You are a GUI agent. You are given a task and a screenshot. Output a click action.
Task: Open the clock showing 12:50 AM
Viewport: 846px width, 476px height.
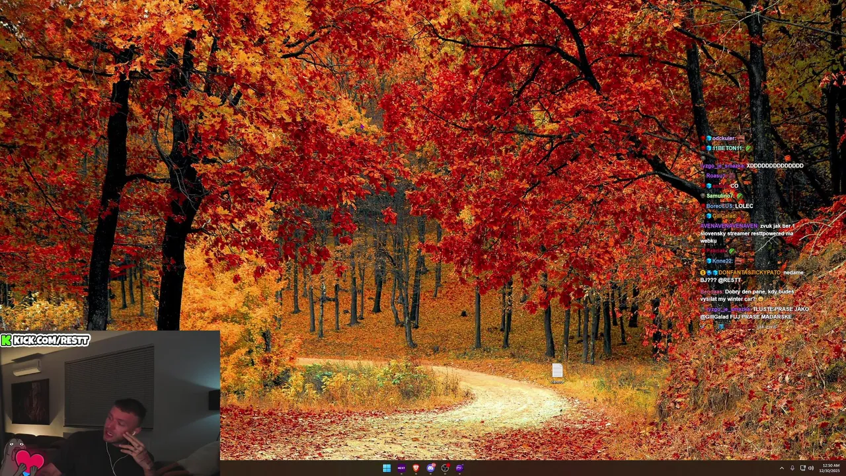[x=831, y=468]
